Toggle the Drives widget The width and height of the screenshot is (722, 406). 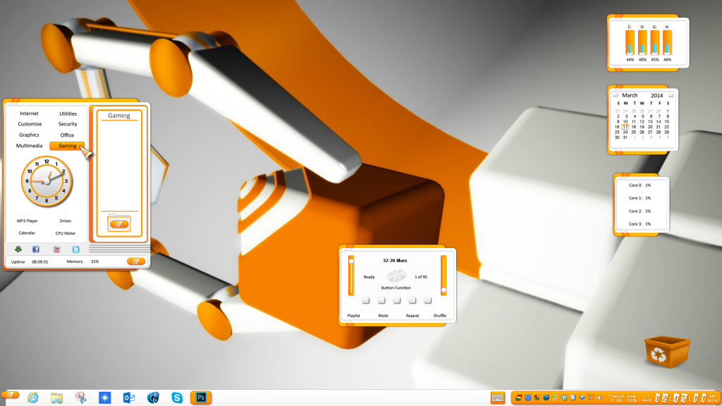(x=66, y=221)
